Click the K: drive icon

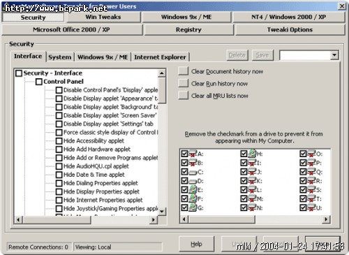click(252, 181)
